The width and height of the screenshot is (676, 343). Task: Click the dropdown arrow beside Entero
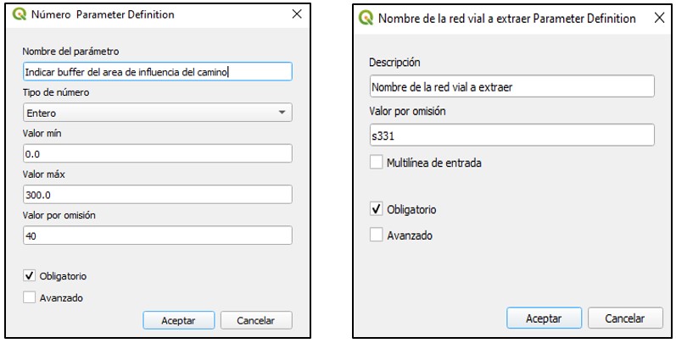pyautogui.click(x=282, y=113)
